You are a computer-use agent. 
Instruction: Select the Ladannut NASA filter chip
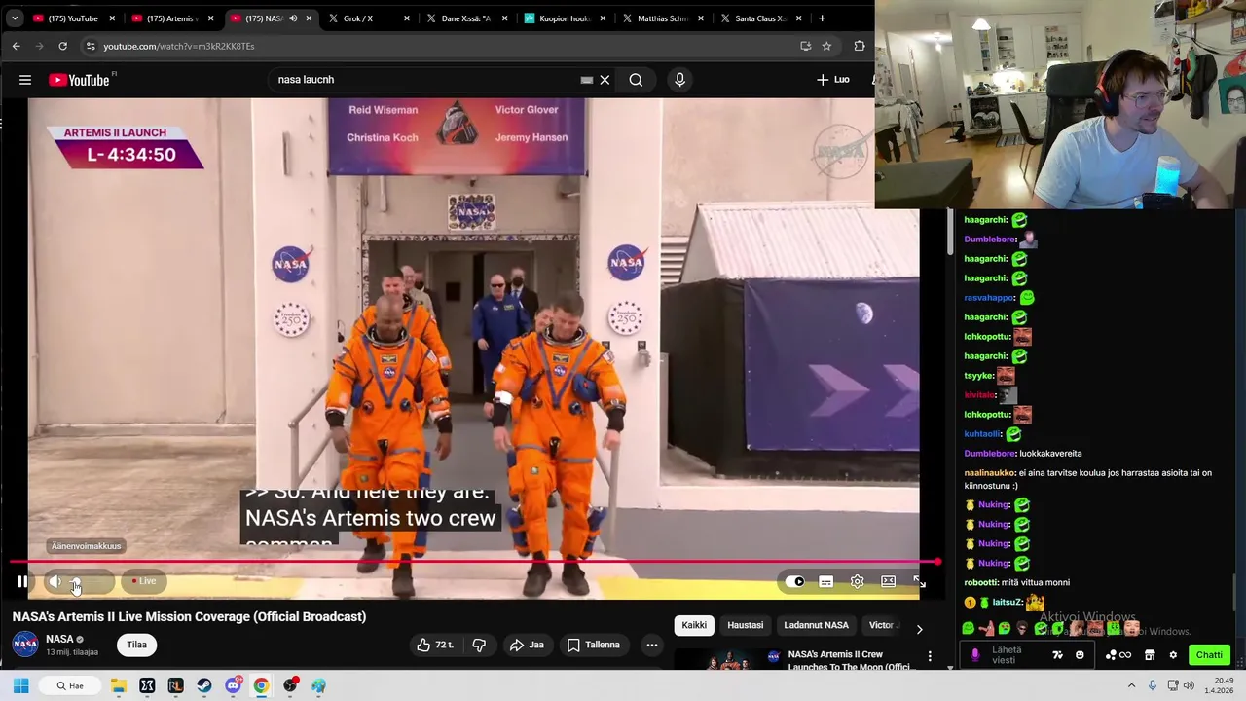point(816,625)
